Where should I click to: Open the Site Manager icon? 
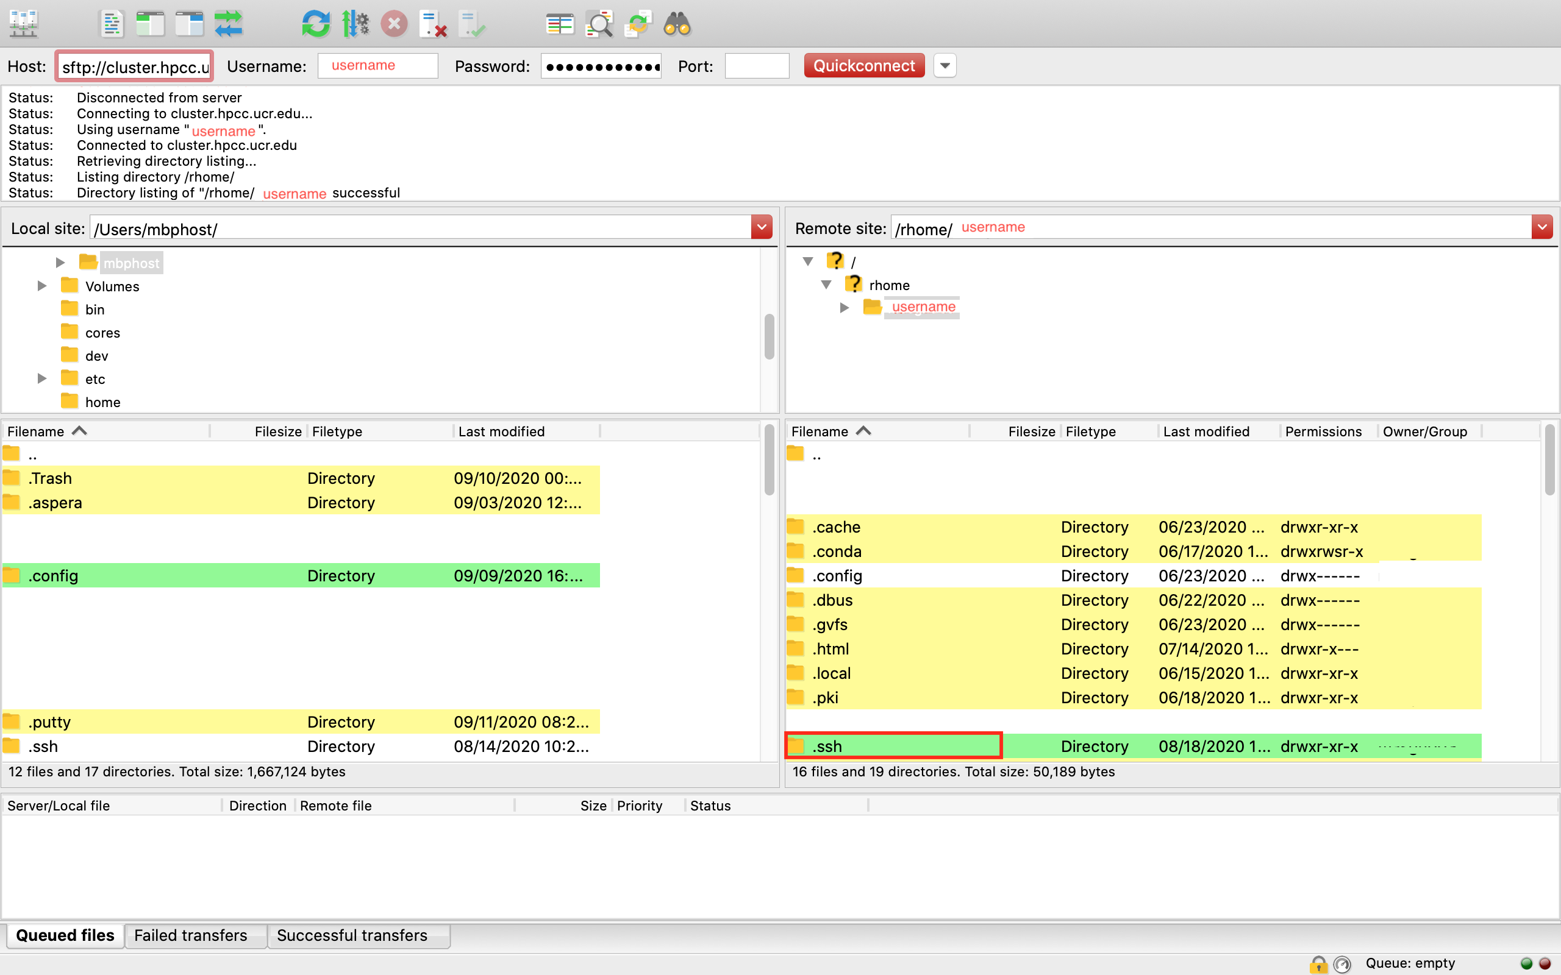24,24
